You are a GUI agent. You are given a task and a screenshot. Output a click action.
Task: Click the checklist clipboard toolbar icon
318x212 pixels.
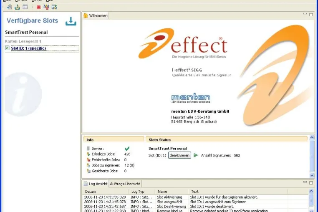9,7
